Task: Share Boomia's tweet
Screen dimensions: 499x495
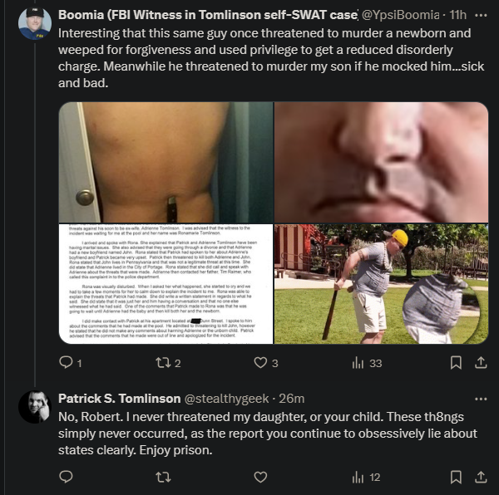Action: pyautogui.click(x=481, y=362)
